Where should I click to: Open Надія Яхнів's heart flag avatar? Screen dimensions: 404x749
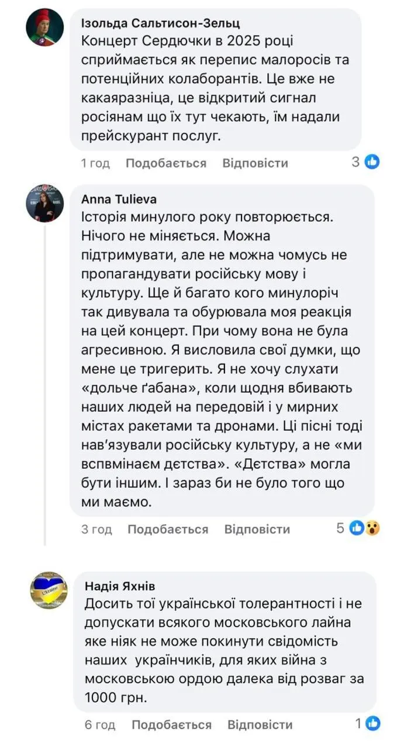pos(49,590)
